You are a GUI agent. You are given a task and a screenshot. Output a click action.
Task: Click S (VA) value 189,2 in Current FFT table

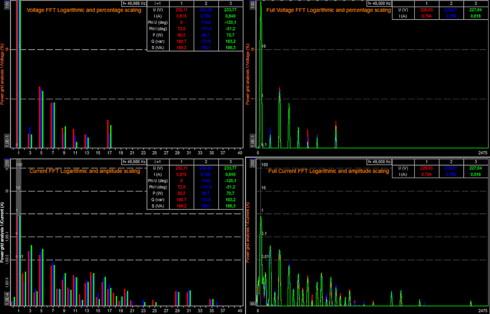[x=181, y=206]
